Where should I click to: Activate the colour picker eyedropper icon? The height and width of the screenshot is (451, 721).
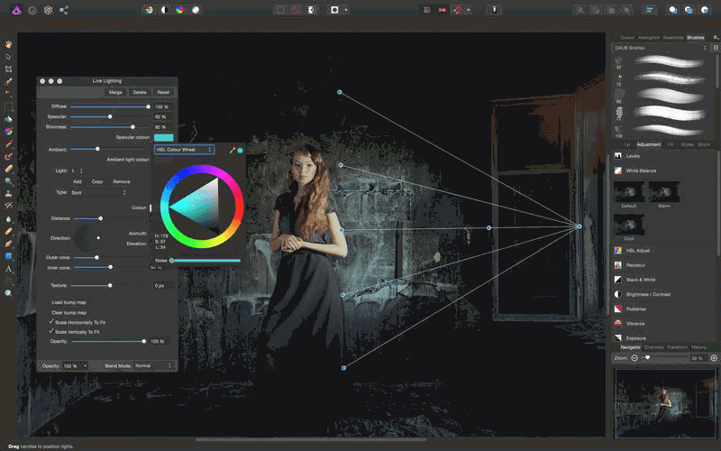click(x=232, y=150)
